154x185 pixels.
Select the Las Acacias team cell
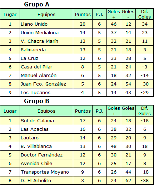coord(46,129)
